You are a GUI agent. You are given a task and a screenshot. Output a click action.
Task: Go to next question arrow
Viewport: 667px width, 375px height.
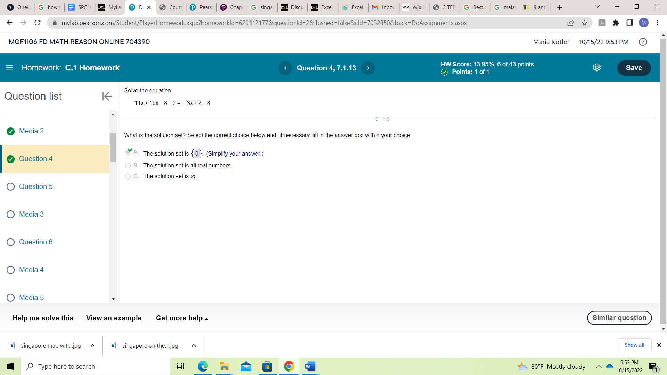(x=368, y=68)
